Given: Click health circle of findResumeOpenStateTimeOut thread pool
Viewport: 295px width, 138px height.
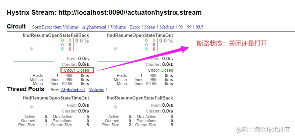Looking at the screenshot, I should coord(32,107).
